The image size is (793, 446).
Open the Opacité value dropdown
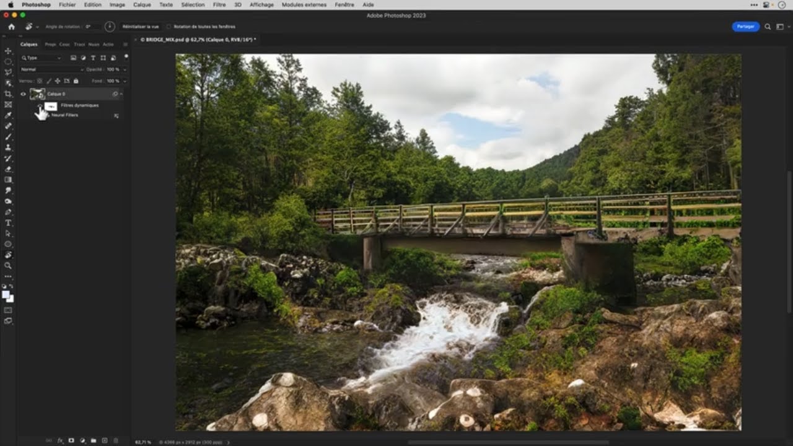(125, 69)
